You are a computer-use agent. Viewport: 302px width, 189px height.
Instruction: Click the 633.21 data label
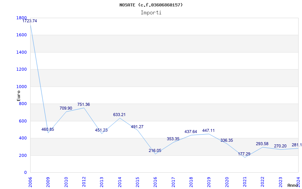119,115
